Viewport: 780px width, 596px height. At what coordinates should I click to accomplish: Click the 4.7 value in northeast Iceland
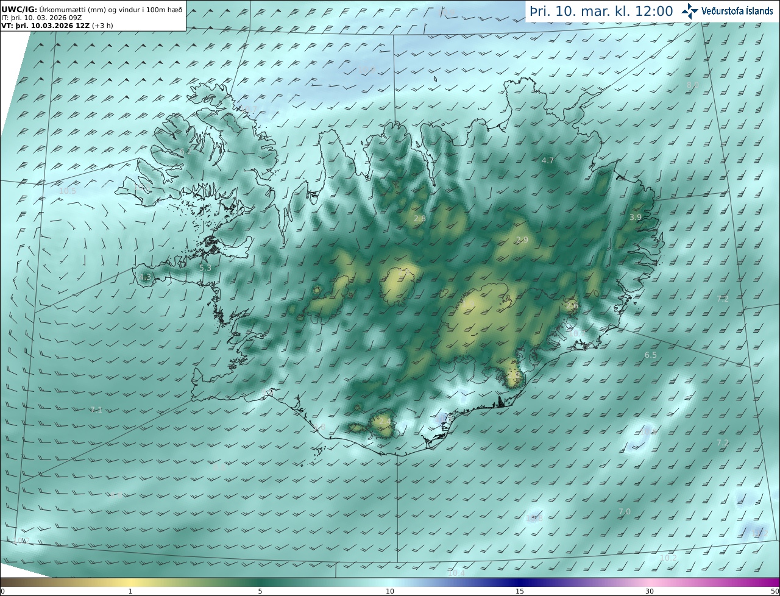click(548, 160)
